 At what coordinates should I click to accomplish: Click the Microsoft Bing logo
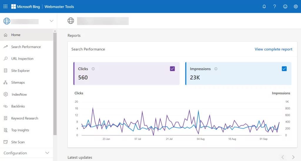point(26,6)
